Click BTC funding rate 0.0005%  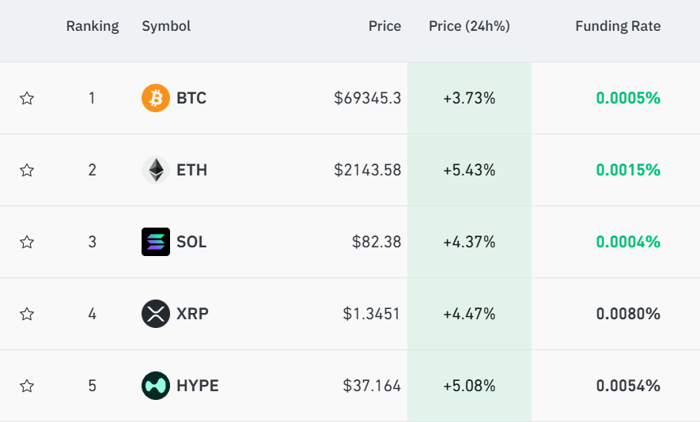(628, 99)
